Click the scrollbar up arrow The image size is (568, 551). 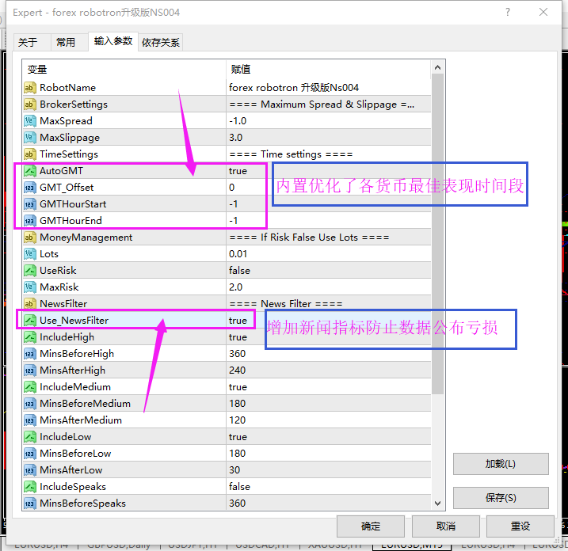(437, 68)
